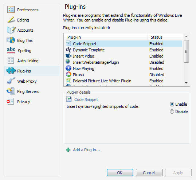The image size is (196, 180).
Task: Click the OK button
Action: [120, 173]
